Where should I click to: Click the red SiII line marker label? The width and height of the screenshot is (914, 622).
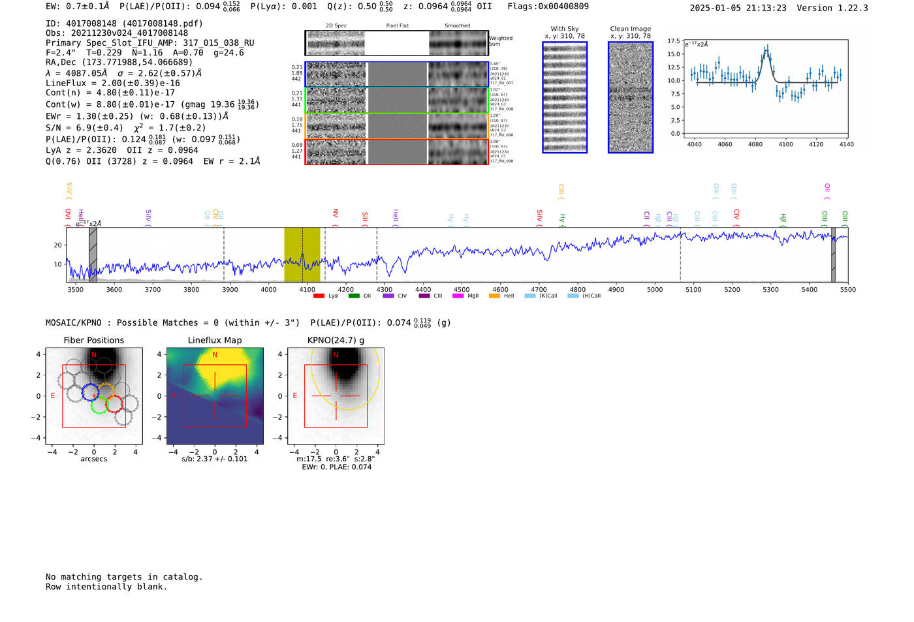365,218
